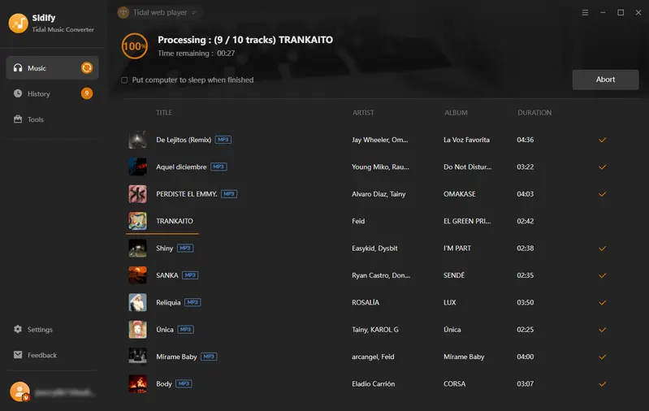
Task: Click the Aquel diciembre album thumbnail
Action: point(137,167)
